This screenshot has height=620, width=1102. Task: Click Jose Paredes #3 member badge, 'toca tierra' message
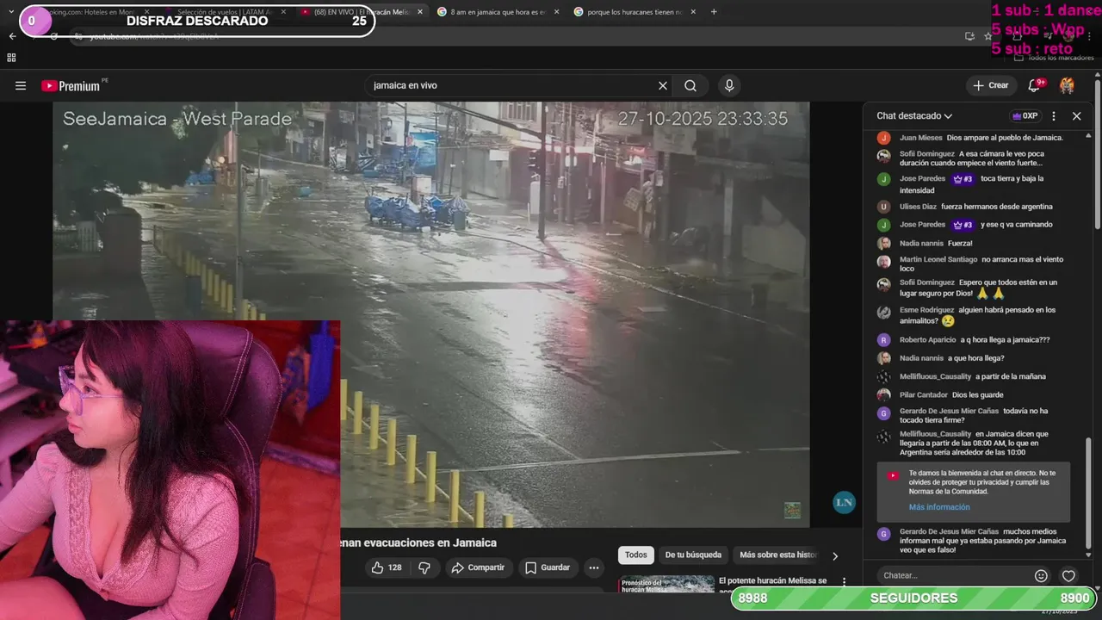tap(963, 179)
